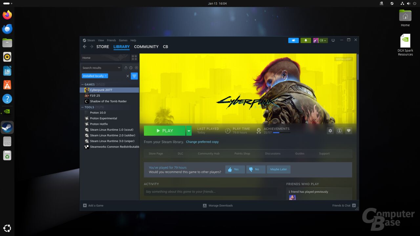This screenshot has width=420, height=236.
Task: Open the CB account dropdown
Action: coord(320,40)
